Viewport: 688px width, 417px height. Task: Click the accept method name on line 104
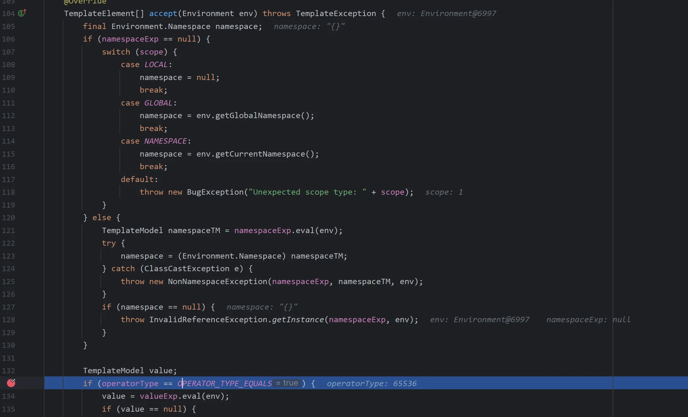click(163, 14)
